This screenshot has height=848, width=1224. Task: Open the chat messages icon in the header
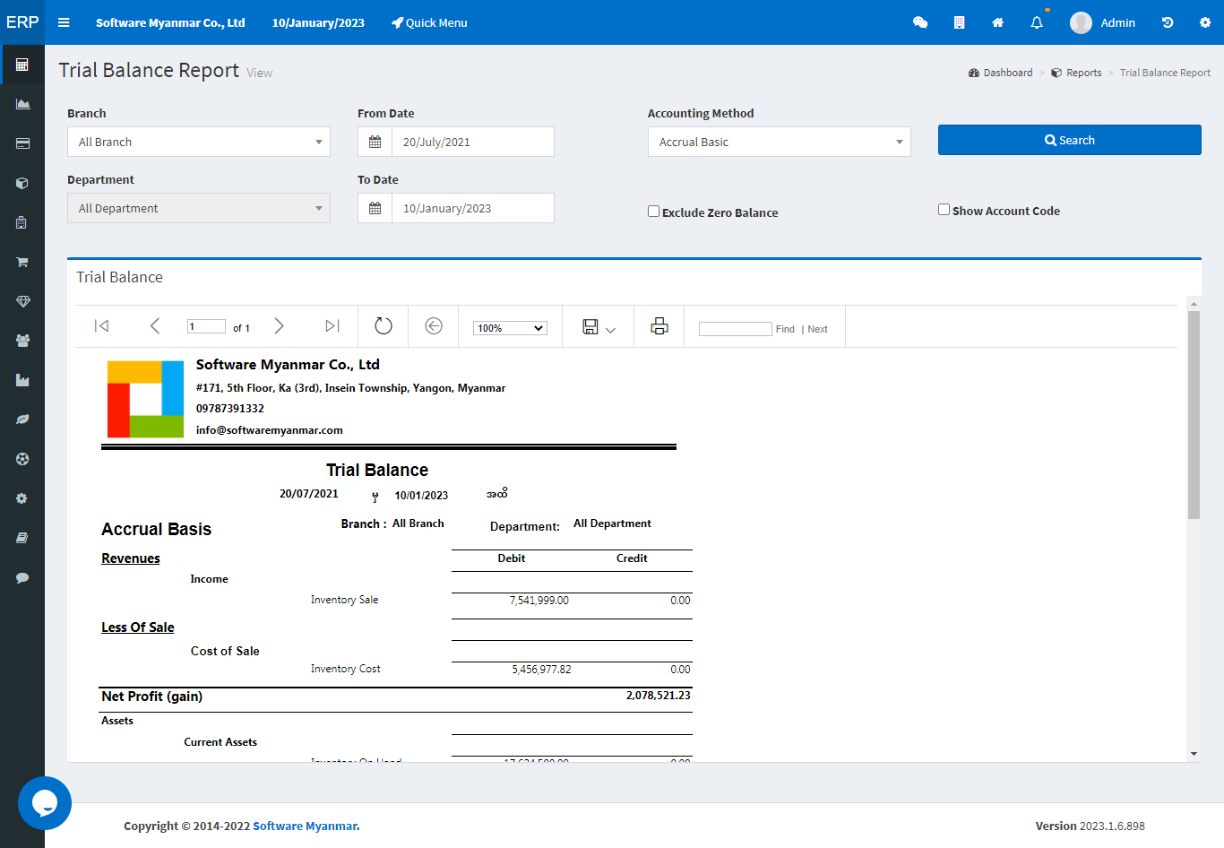(920, 22)
